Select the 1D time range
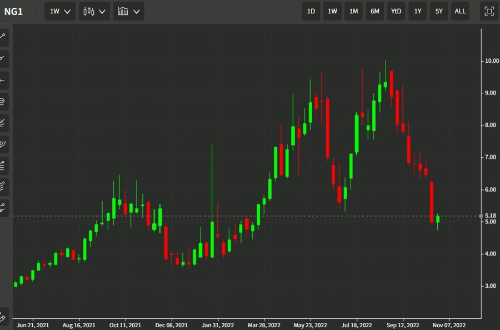The image size is (500, 330). (x=311, y=12)
